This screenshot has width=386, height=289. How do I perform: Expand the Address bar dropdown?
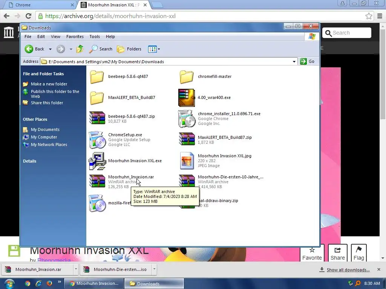pyautogui.click(x=294, y=61)
